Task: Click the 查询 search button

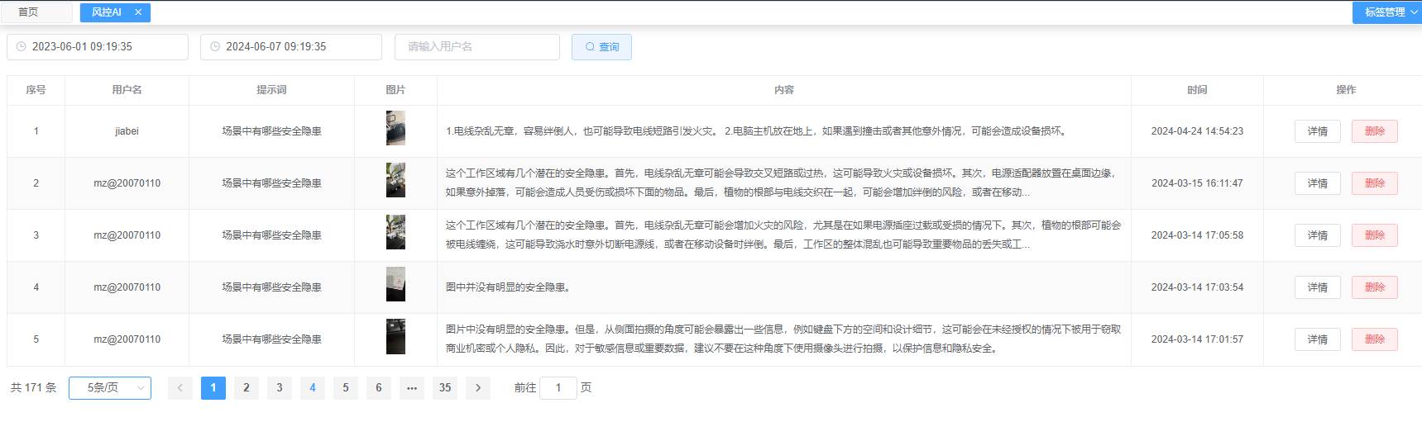Action: (x=601, y=47)
